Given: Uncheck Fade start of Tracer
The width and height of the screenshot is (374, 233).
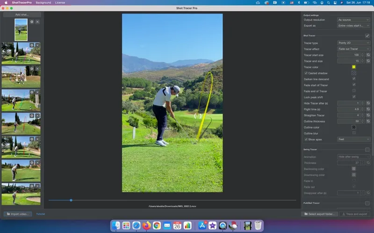Looking at the screenshot, I should 354,85.
